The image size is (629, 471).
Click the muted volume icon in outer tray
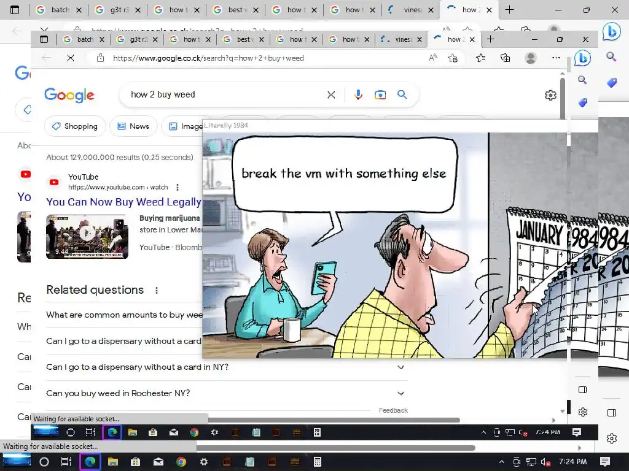tap(545, 462)
